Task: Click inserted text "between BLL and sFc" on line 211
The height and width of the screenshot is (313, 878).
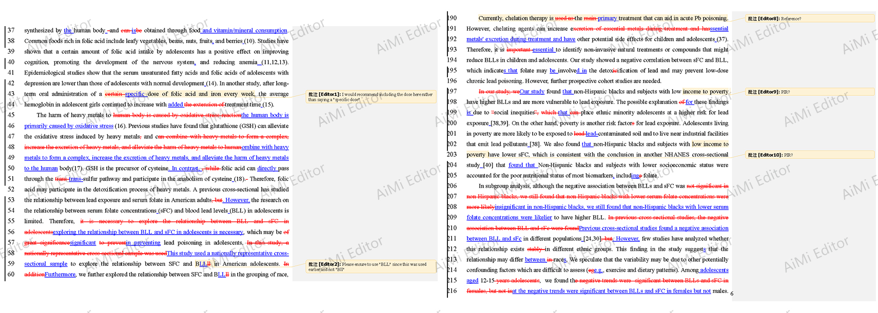Action: [x=494, y=239]
